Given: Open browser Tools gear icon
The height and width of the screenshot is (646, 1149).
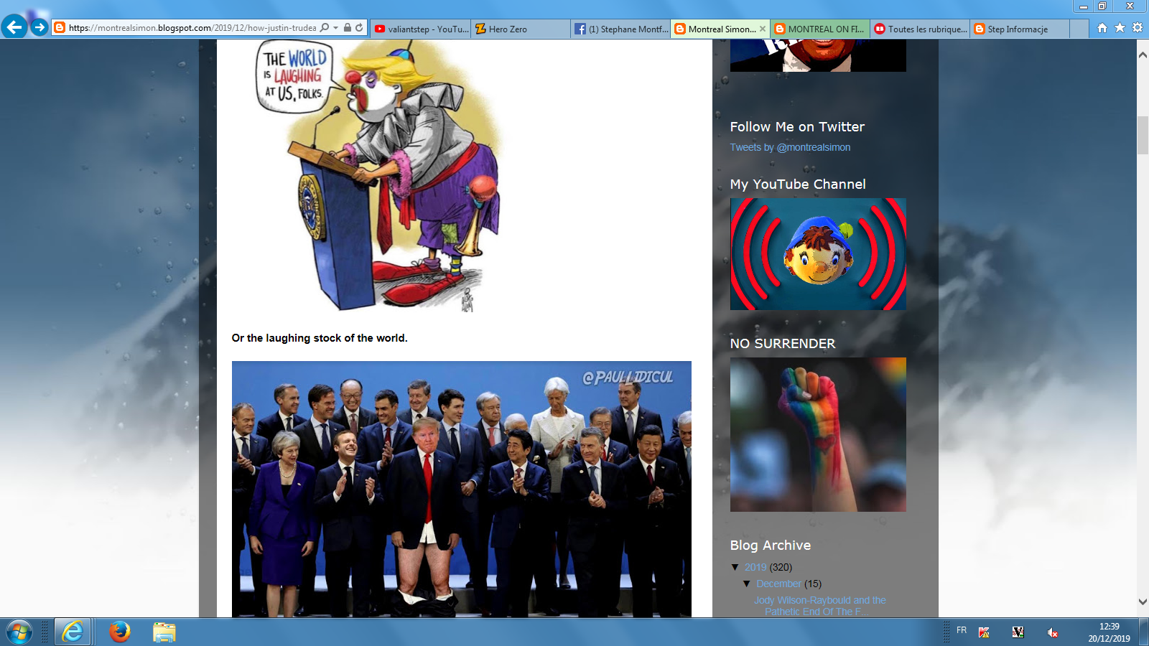Looking at the screenshot, I should point(1138,28).
